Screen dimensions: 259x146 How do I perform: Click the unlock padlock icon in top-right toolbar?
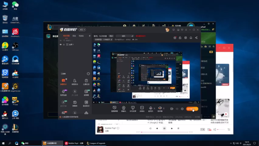[180, 38]
